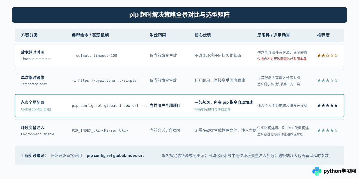Click the three-star rating in 单次临时镜像 row
359x179 pixels.
[328, 80]
